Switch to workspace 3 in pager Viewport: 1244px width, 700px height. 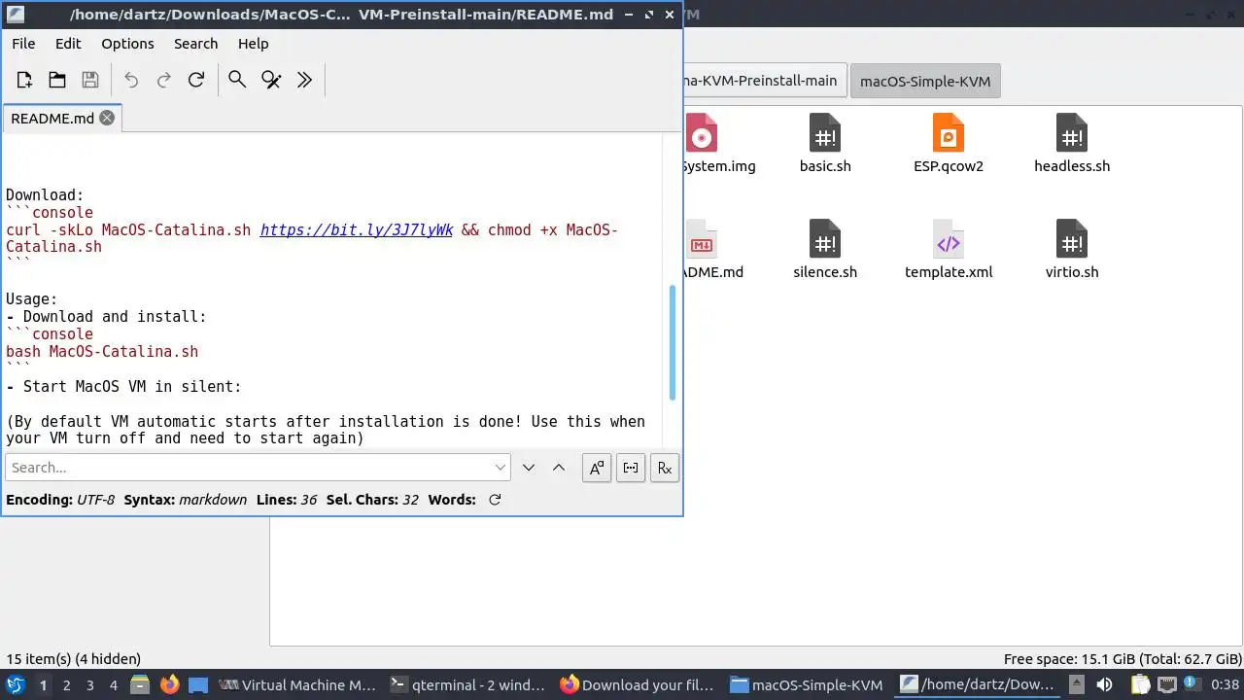pyautogui.click(x=89, y=685)
